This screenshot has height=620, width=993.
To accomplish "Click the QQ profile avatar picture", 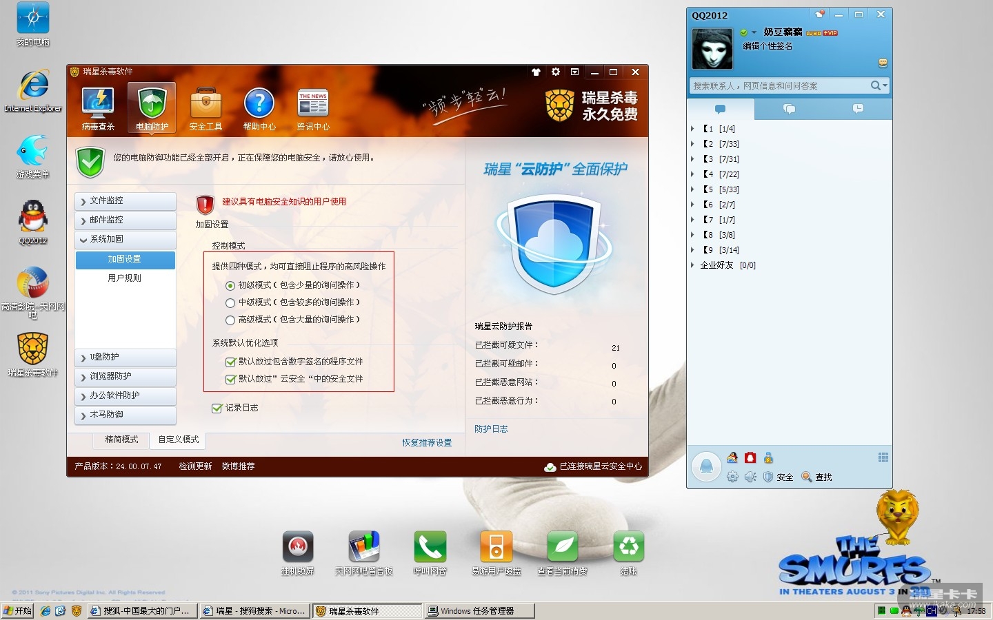I will [x=712, y=48].
